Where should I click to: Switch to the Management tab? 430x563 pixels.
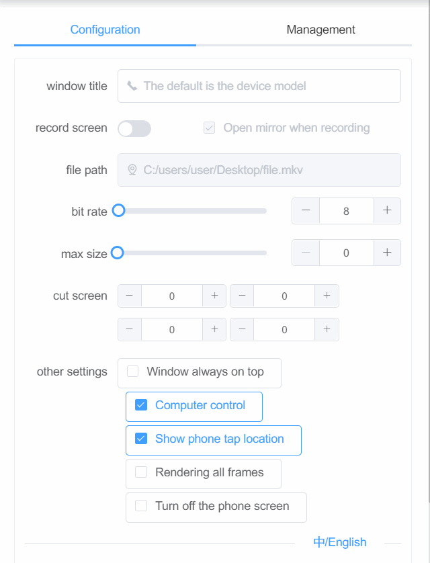coord(320,30)
